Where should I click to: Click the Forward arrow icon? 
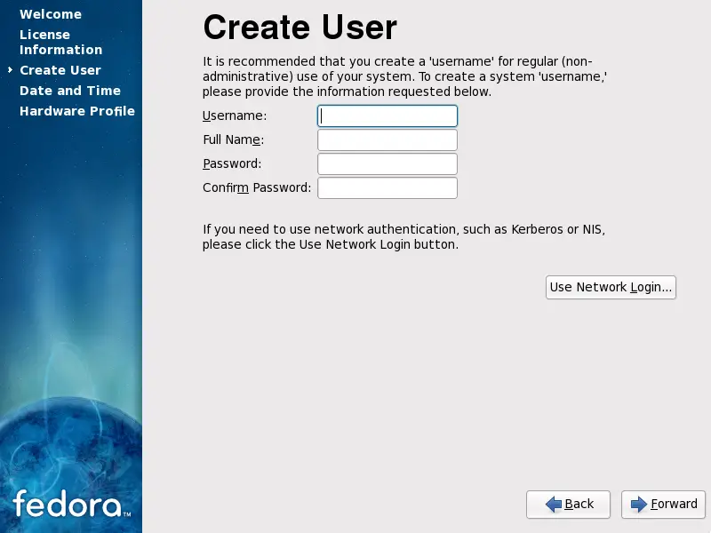point(642,504)
